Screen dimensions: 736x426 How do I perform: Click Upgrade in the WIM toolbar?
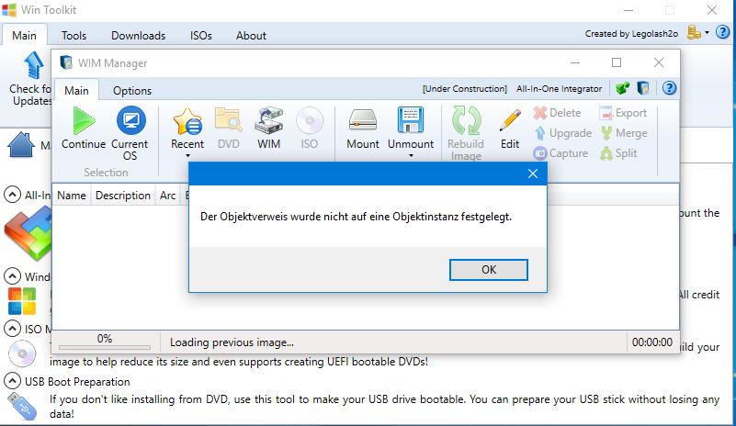563,133
